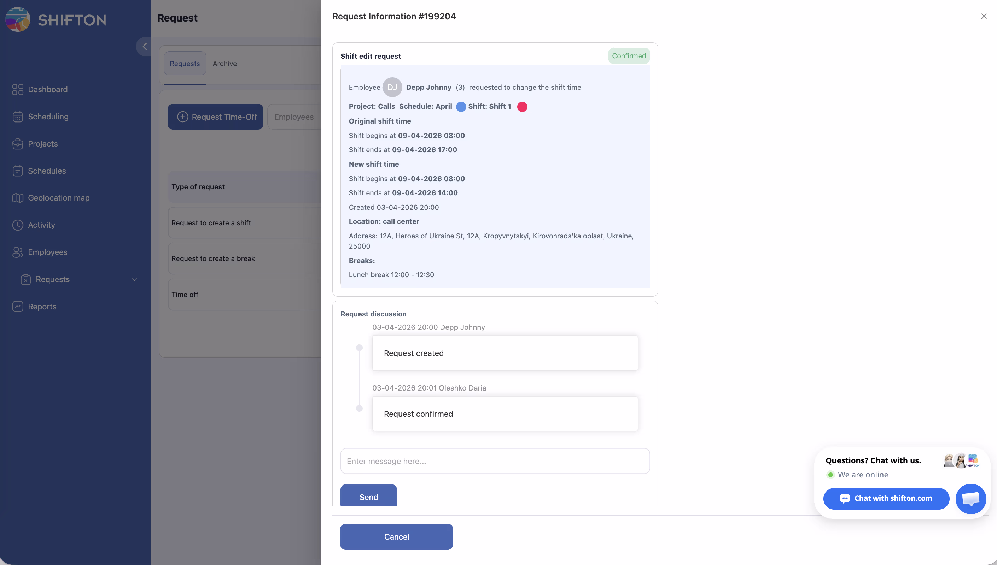Open Geolocation map via map icon

click(x=17, y=198)
